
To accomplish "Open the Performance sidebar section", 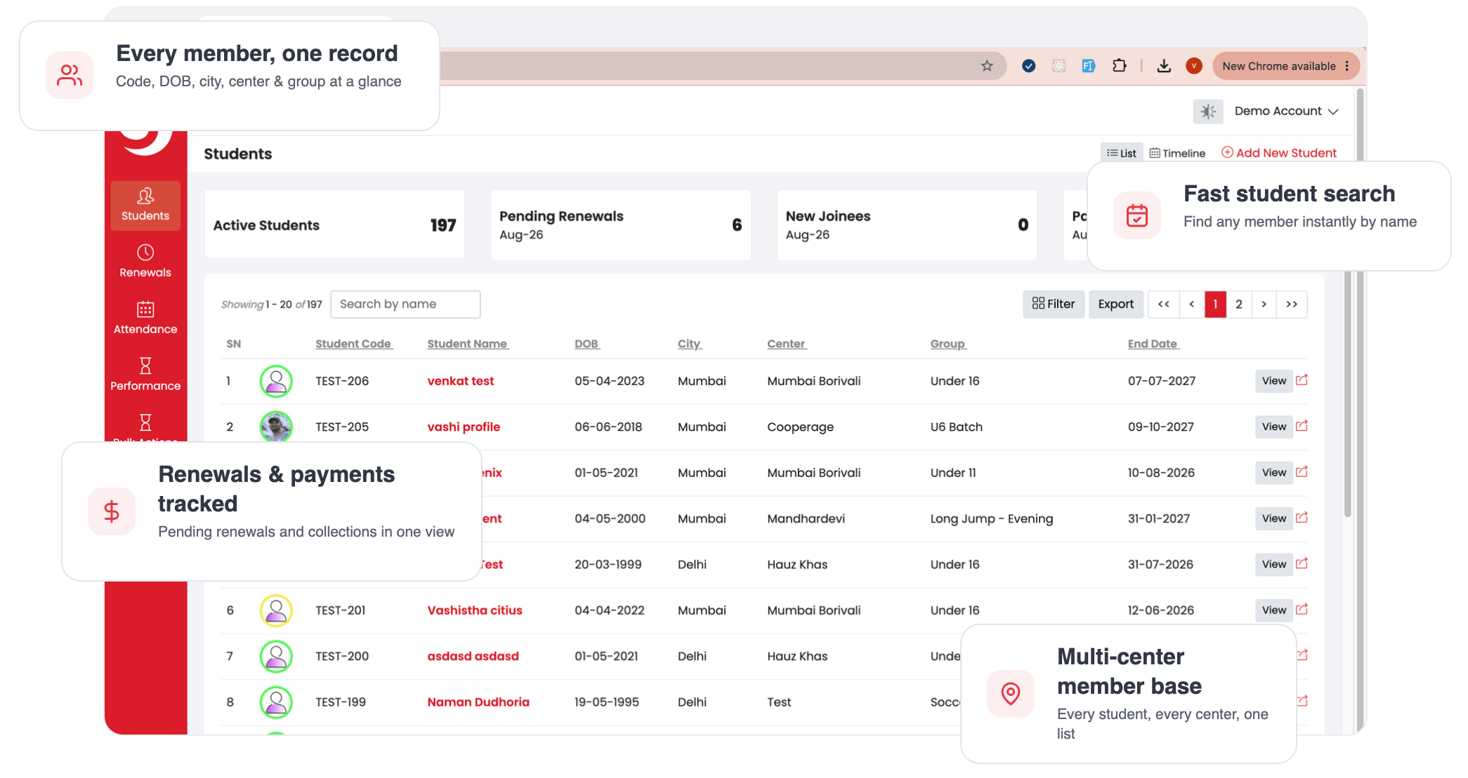I will (145, 375).
